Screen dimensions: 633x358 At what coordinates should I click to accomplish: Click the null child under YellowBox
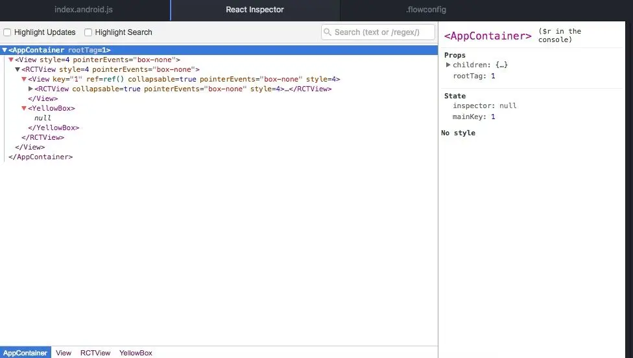43,118
